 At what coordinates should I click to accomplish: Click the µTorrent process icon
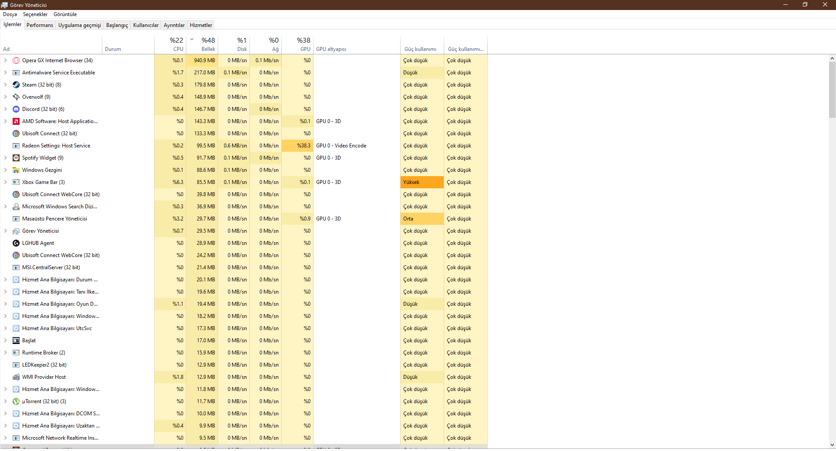coord(16,401)
